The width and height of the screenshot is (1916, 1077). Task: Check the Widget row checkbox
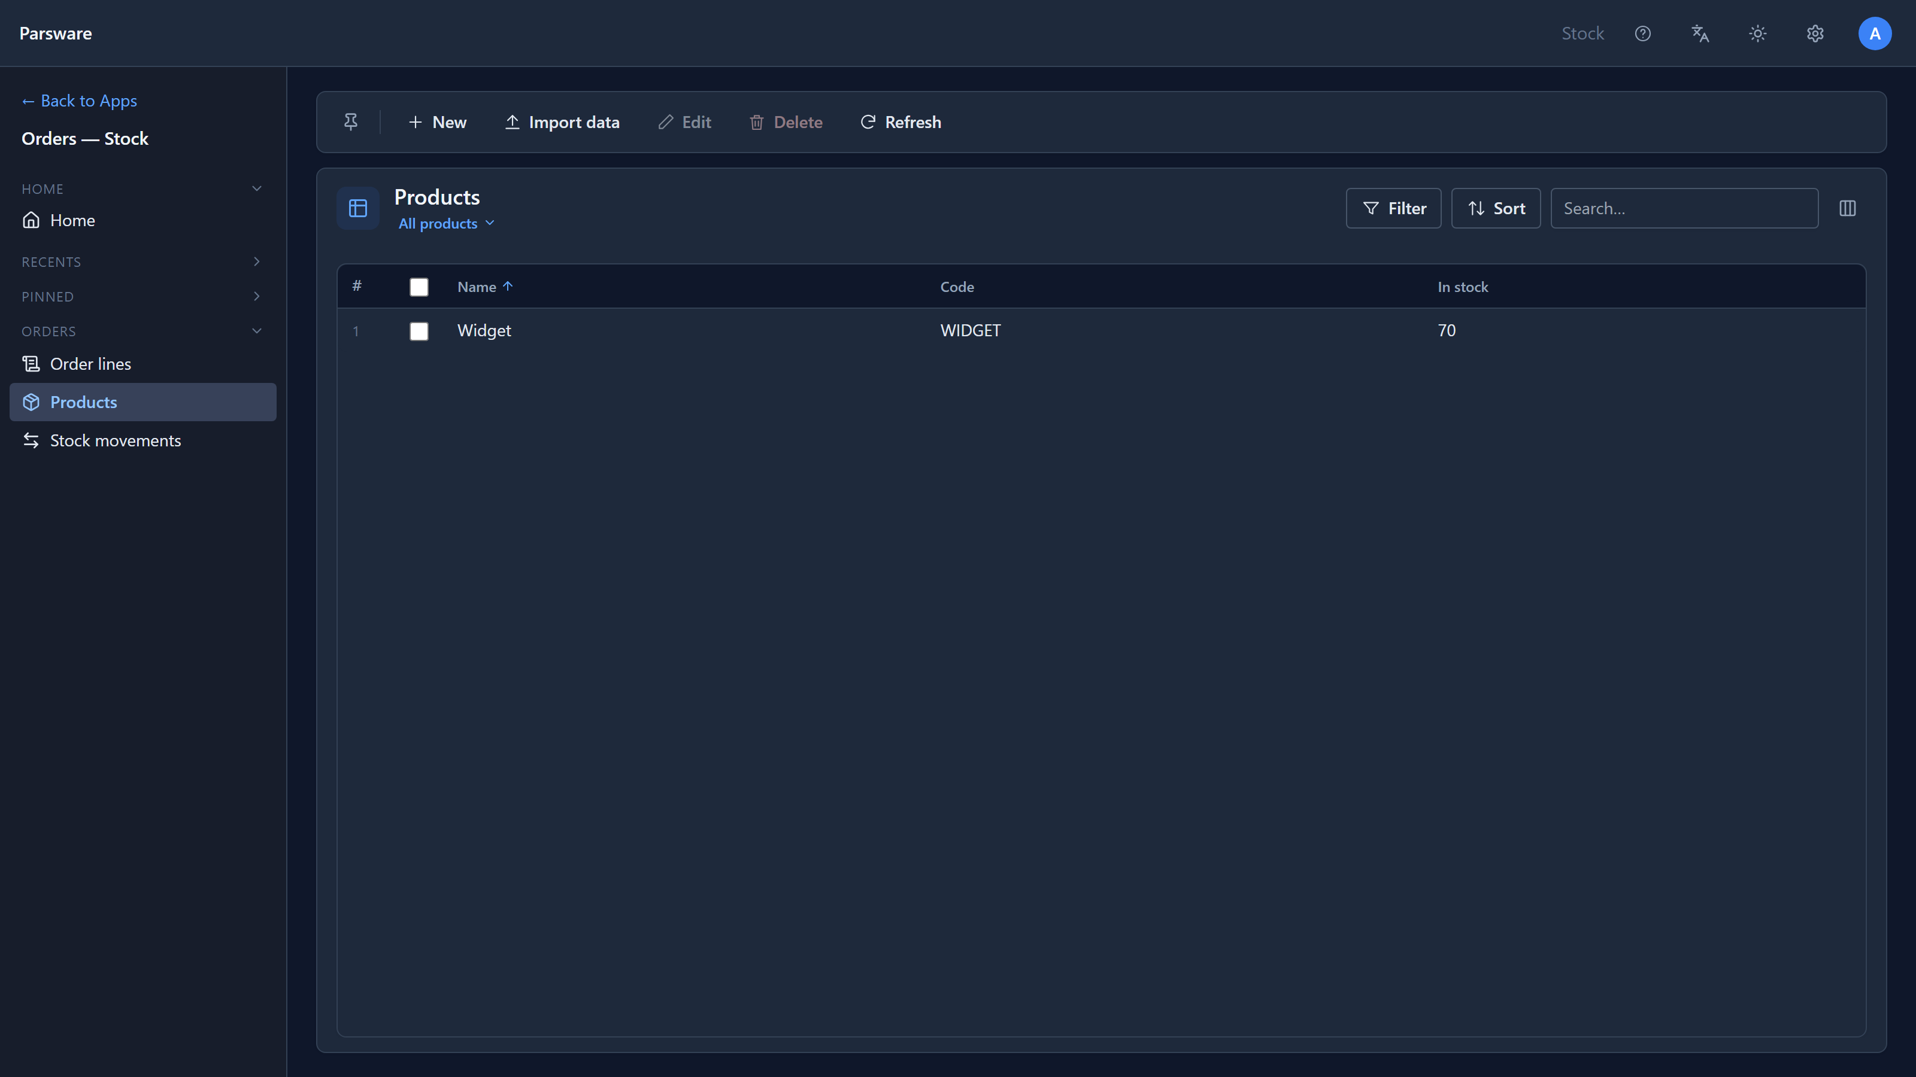point(419,331)
